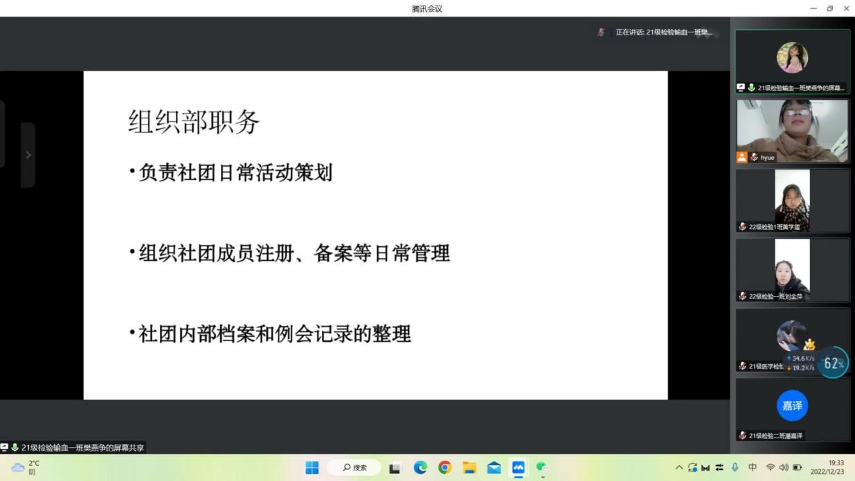This screenshot has height=481, width=855.
Task: Click the taskbar search box 搜索
Action: click(x=354, y=468)
